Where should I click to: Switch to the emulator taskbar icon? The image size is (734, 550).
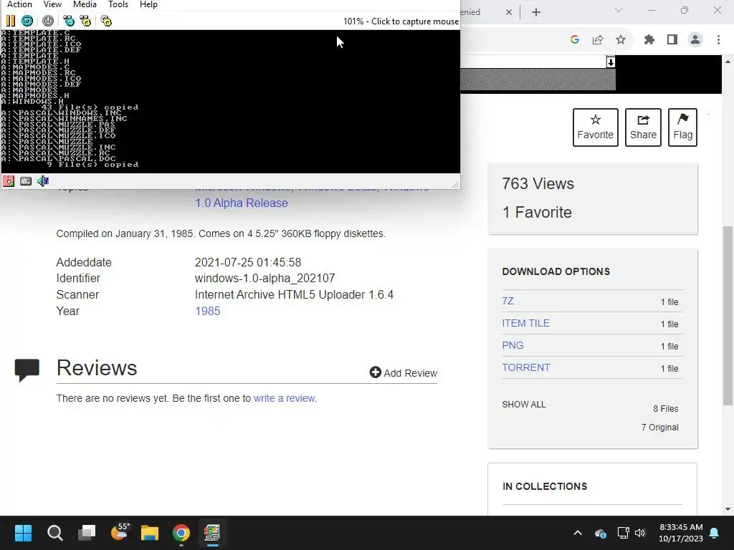click(212, 533)
